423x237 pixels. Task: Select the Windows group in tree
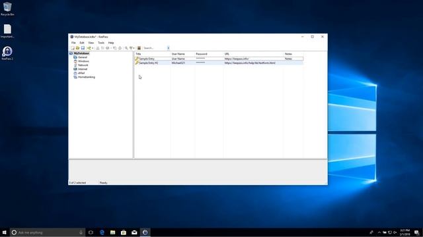[83, 61]
